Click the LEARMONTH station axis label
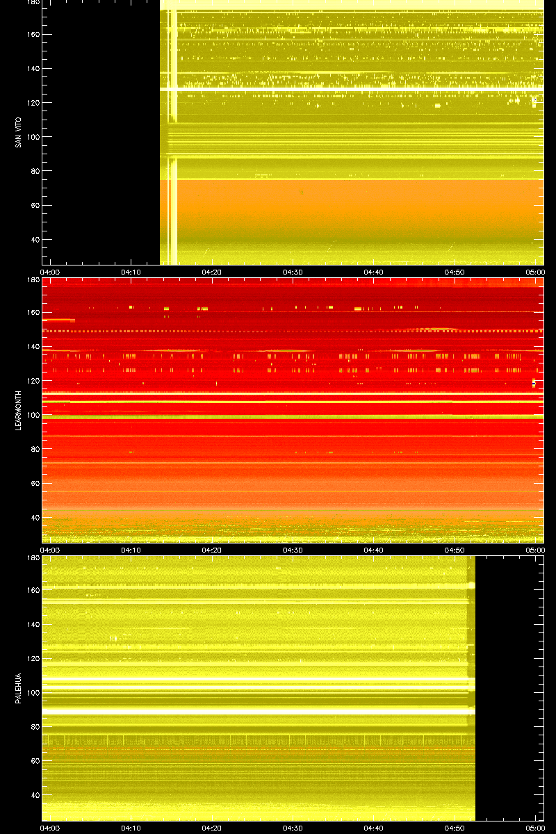The width and height of the screenshot is (556, 834). [x=18, y=410]
